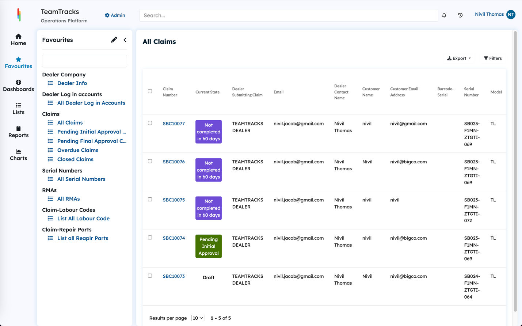The image size is (522, 326).
Task: Click list icon beside All Serial Numbers
Action: [50, 179]
